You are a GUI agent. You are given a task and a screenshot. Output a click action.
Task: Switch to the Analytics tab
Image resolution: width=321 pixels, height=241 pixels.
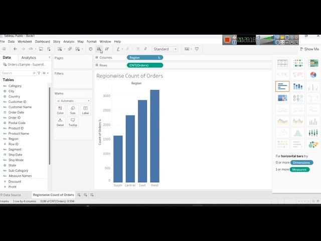point(29,58)
